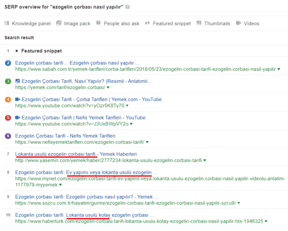Open dropdown arrow after J3UxBWpVY2o YouTube URL
This screenshot has height=231, width=288.
pyautogui.click(x=131, y=124)
